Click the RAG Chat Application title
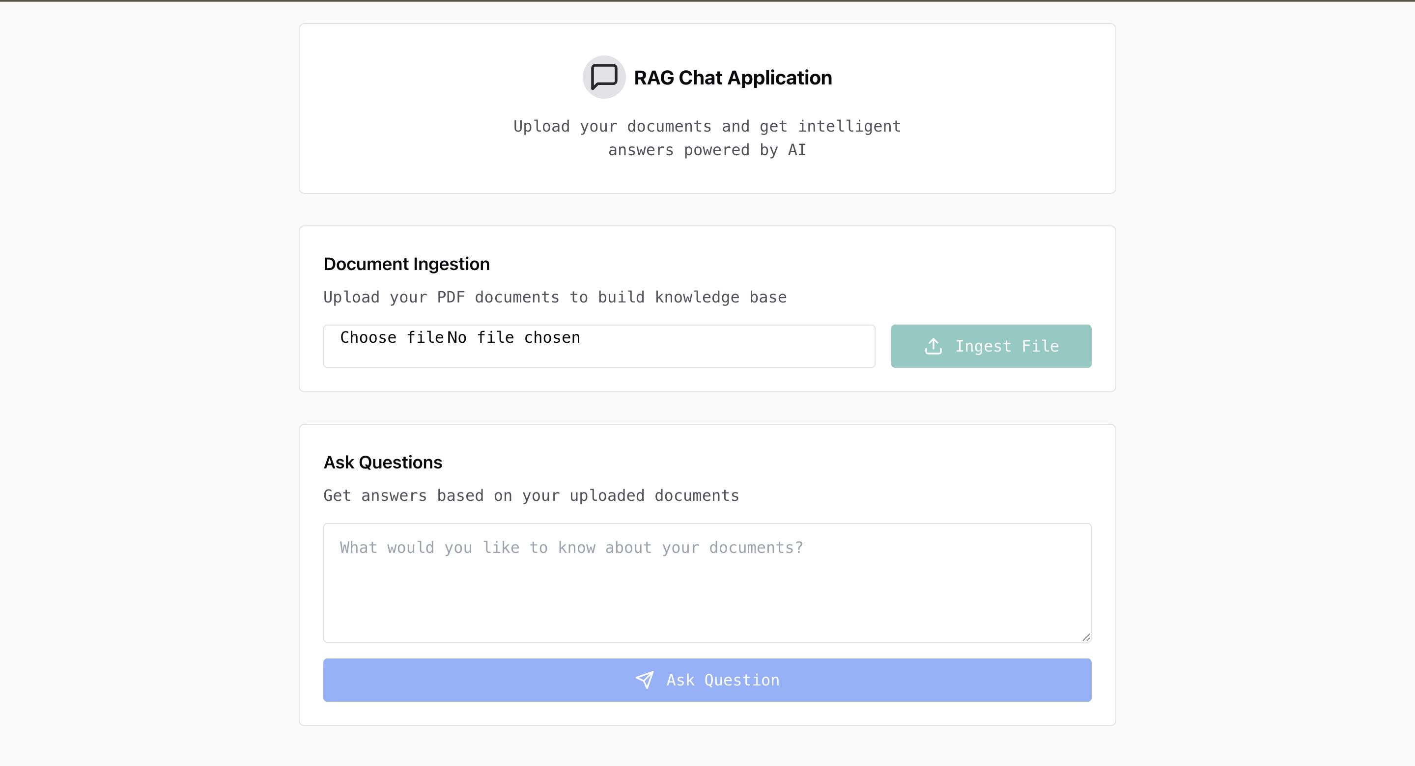The width and height of the screenshot is (1415, 766). (x=733, y=78)
